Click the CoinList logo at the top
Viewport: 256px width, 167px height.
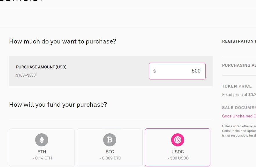tap(22, 1)
